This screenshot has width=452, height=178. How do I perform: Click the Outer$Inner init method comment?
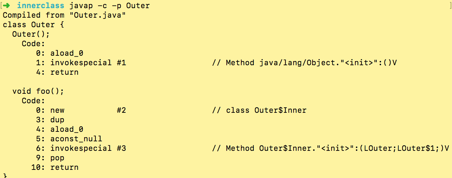pyautogui.click(x=331, y=148)
